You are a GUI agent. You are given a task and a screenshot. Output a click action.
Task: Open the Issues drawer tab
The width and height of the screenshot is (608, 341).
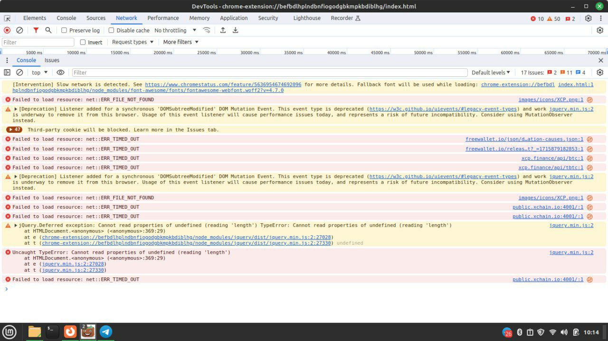pos(52,60)
